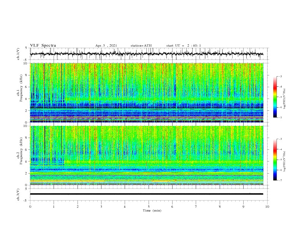Click time axis tick label "2"
Image resolution: width=301 pixels, height=232 pixels.
(78, 207)
